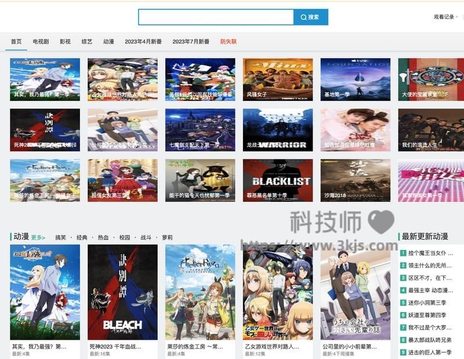Open the 龙战 WARRIOR thumbnail

coord(278,130)
